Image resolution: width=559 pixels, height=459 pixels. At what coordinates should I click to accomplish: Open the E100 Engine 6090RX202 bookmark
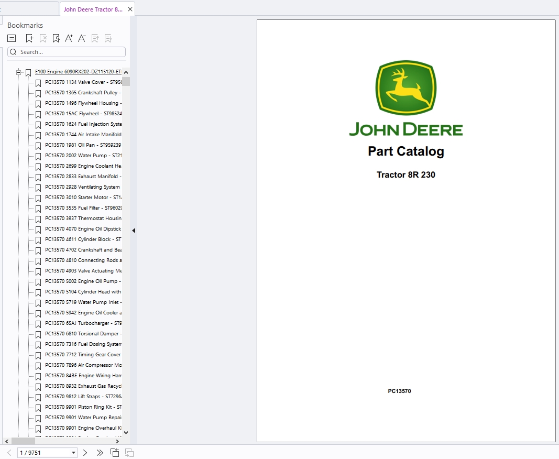(x=78, y=72)
